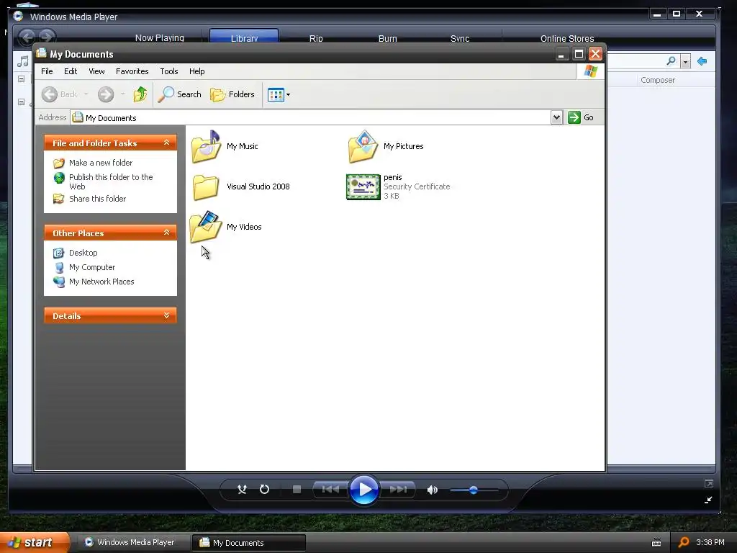Image resolution: width=737 pixels, height=553 pixels.
Task: Expand the Address bar dropdown
Action: point(556,117)
